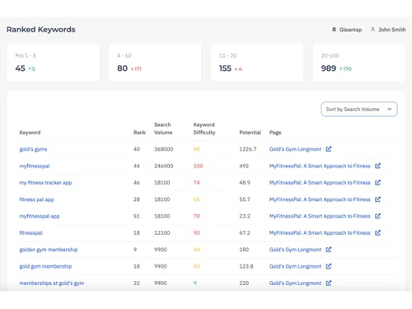Open the gold's gyms keyword link

point(33,149)
